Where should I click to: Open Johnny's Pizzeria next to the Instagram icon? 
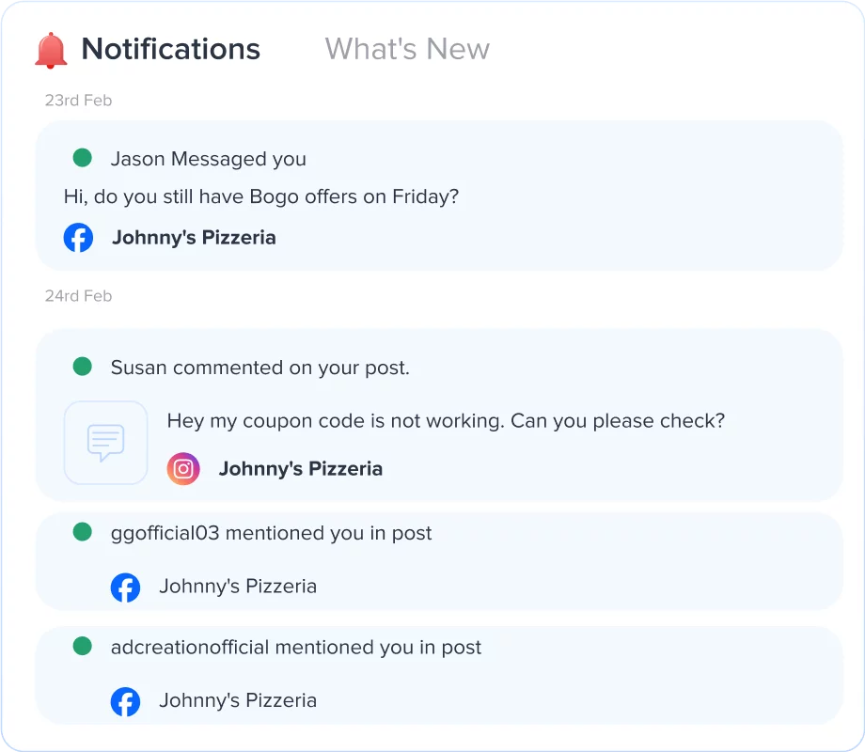[x=301, y=468]
